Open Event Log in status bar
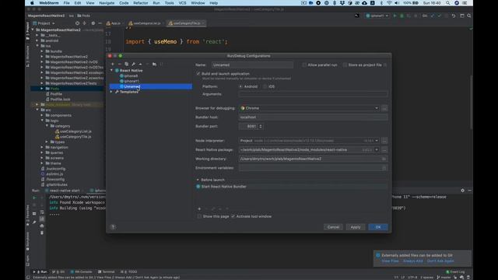The height and width of the screenshot is (280, 498). pyautogui.click(x=455, y=271)
